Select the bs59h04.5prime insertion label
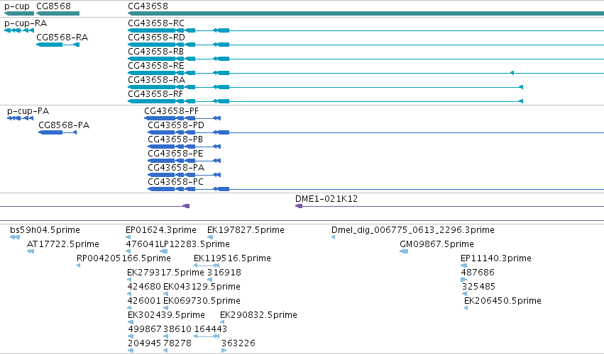This screenshot has height=354, width=604. [x=45, y=230]
